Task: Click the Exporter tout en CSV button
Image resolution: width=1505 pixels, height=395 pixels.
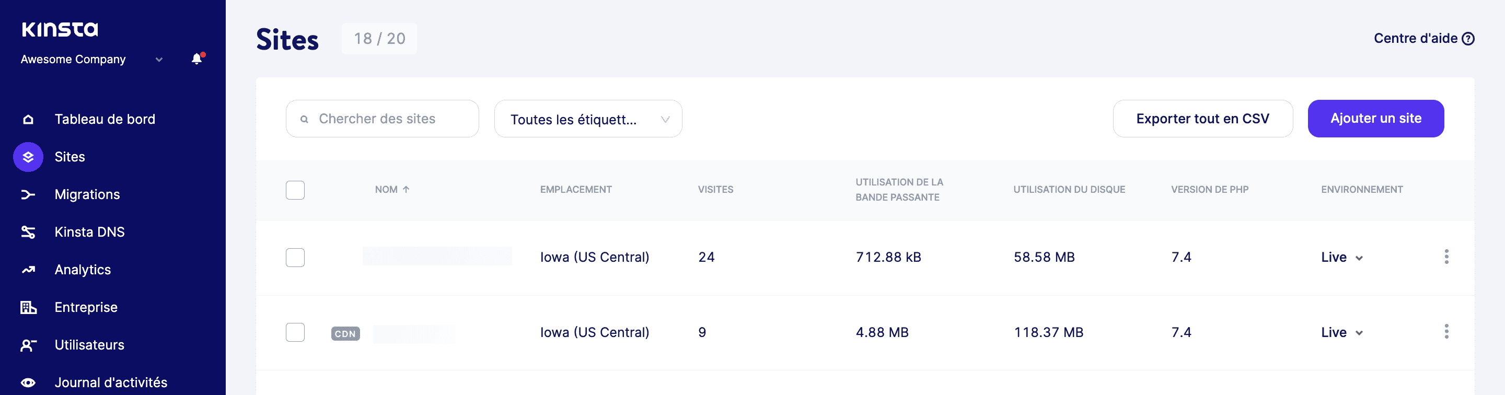Action: (x=1202, y=118)
